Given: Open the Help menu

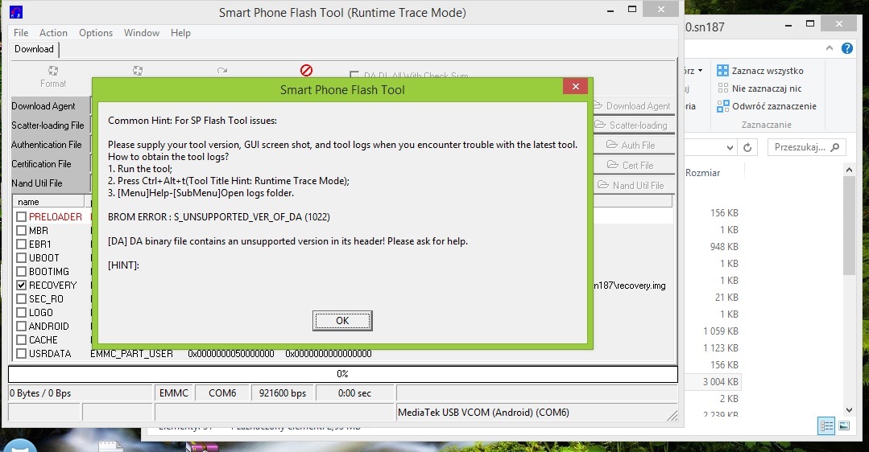Looking at the screenshot, I should tap(180, 33).
